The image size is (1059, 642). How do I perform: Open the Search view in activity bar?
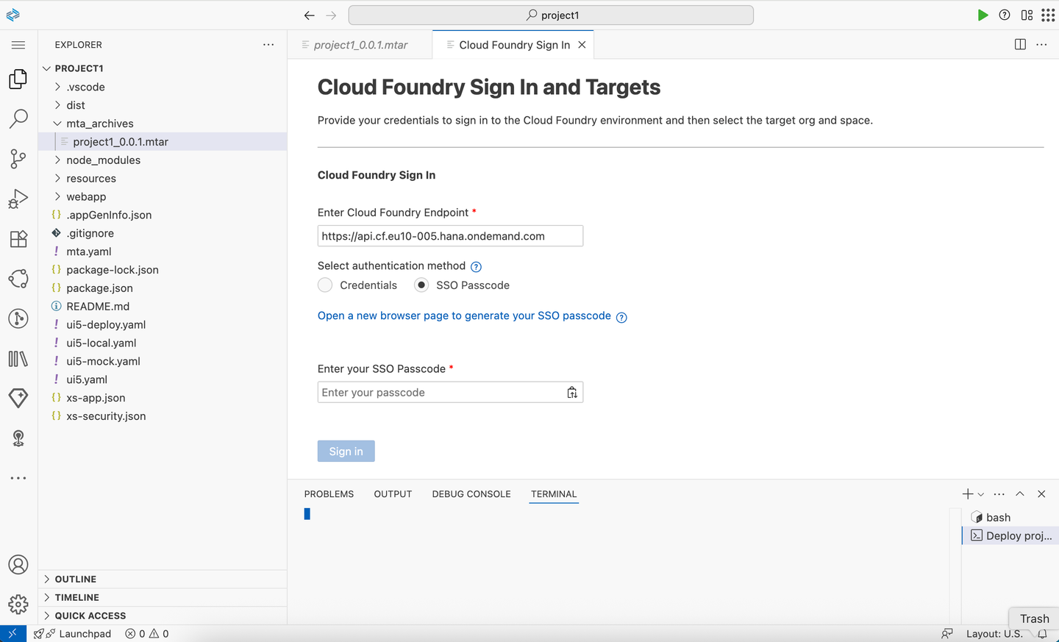point(18,119)
